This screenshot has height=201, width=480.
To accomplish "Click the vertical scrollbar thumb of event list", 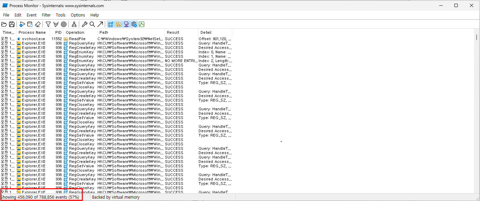I will (x=477, y=37).
